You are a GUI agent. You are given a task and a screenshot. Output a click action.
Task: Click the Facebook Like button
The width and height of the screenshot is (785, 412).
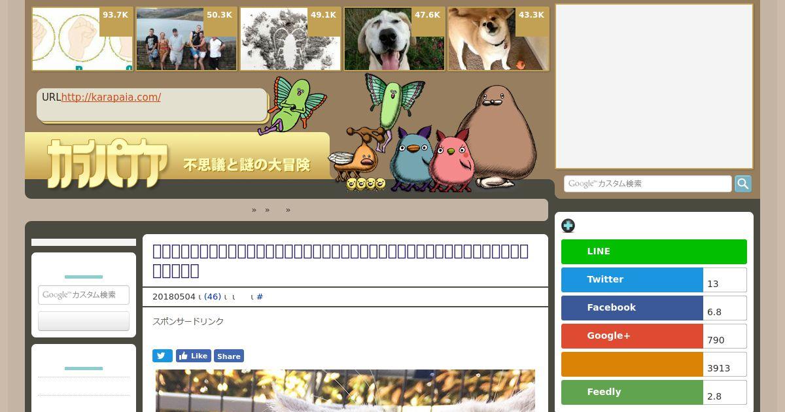pos(193,356)
